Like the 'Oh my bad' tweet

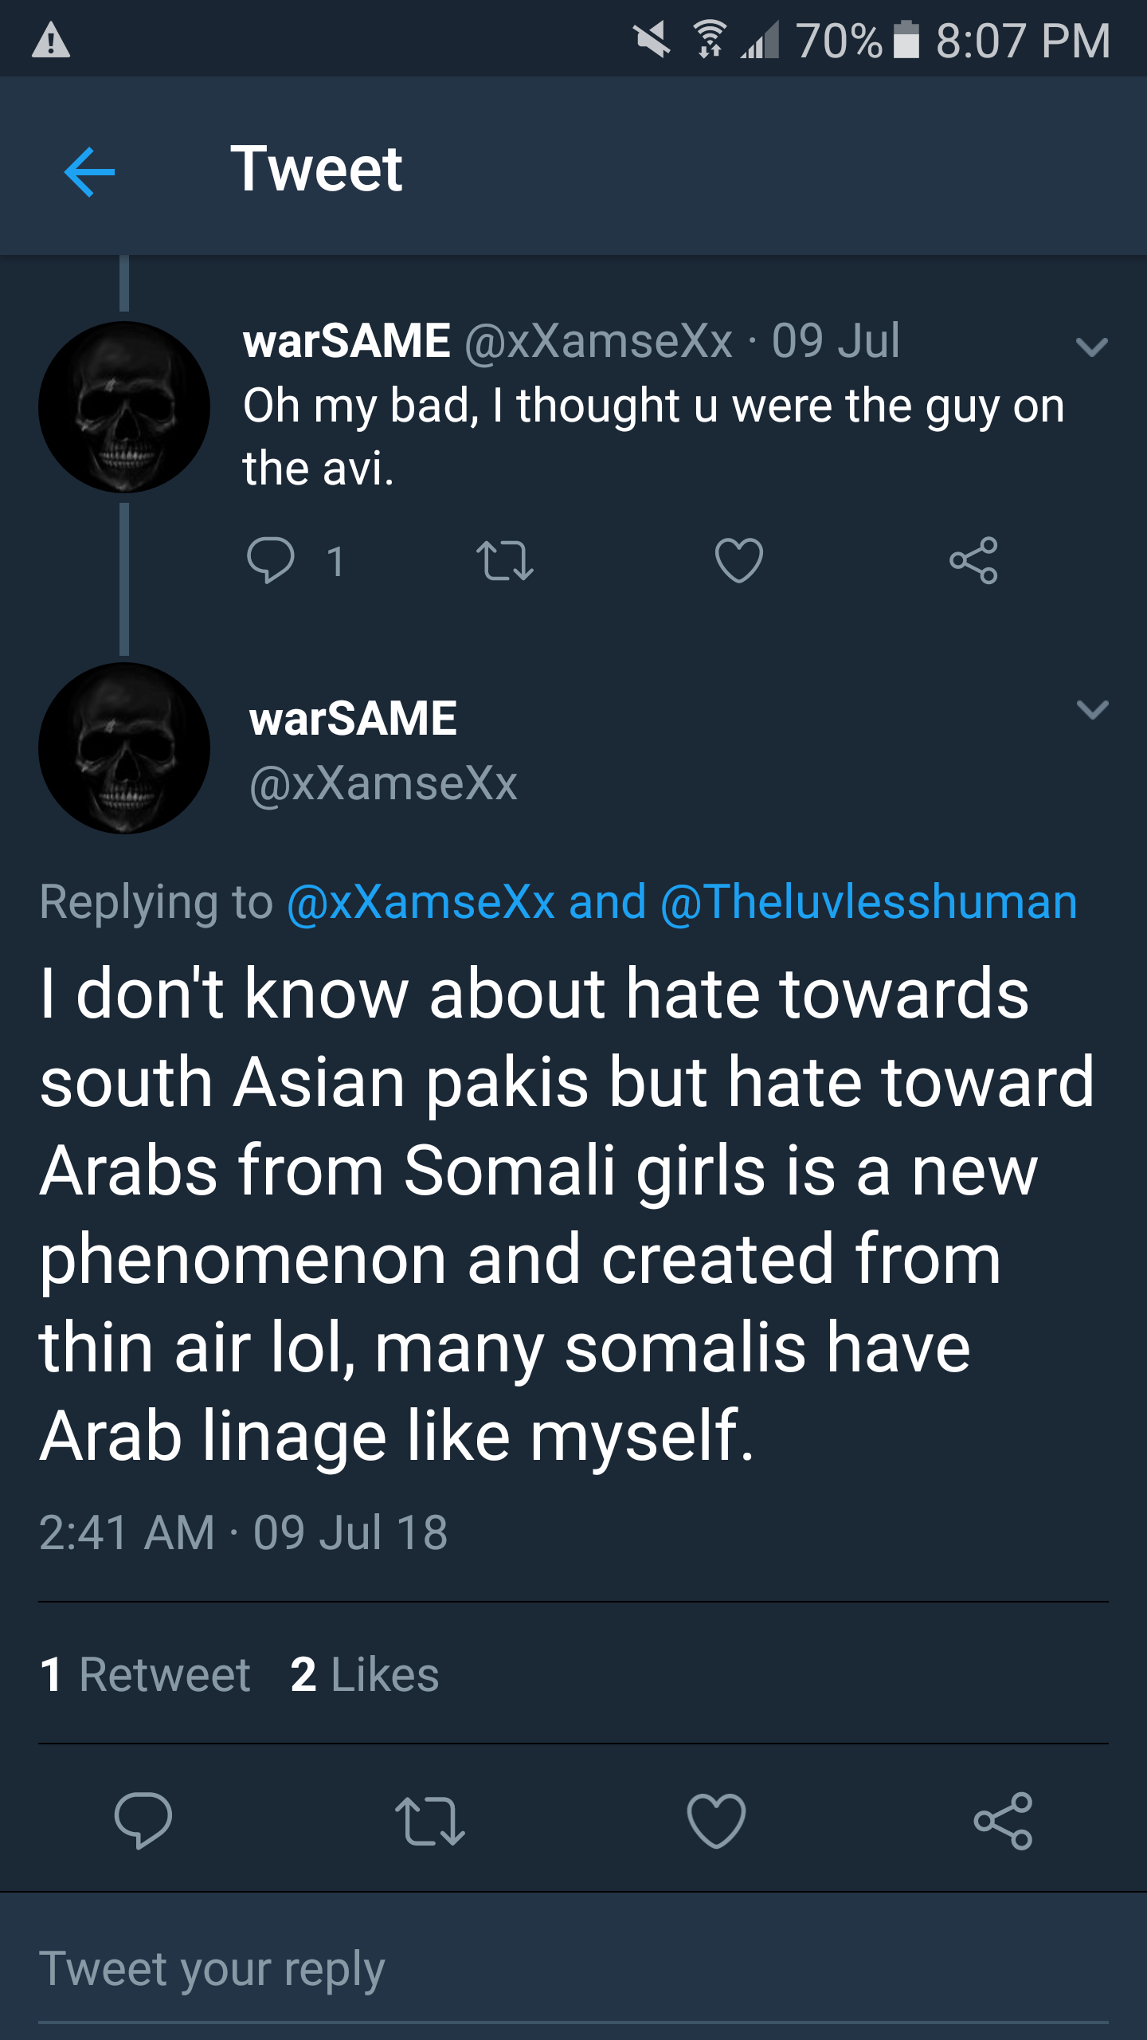(738, 560)
